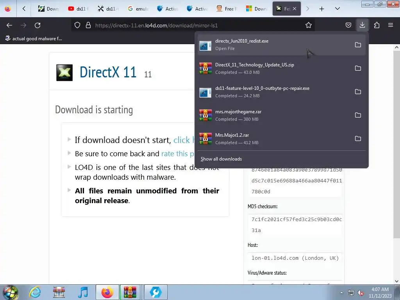Open actual good malware bookmark
The height and width of the screenshot is (300, 400).
pos(34,39)
